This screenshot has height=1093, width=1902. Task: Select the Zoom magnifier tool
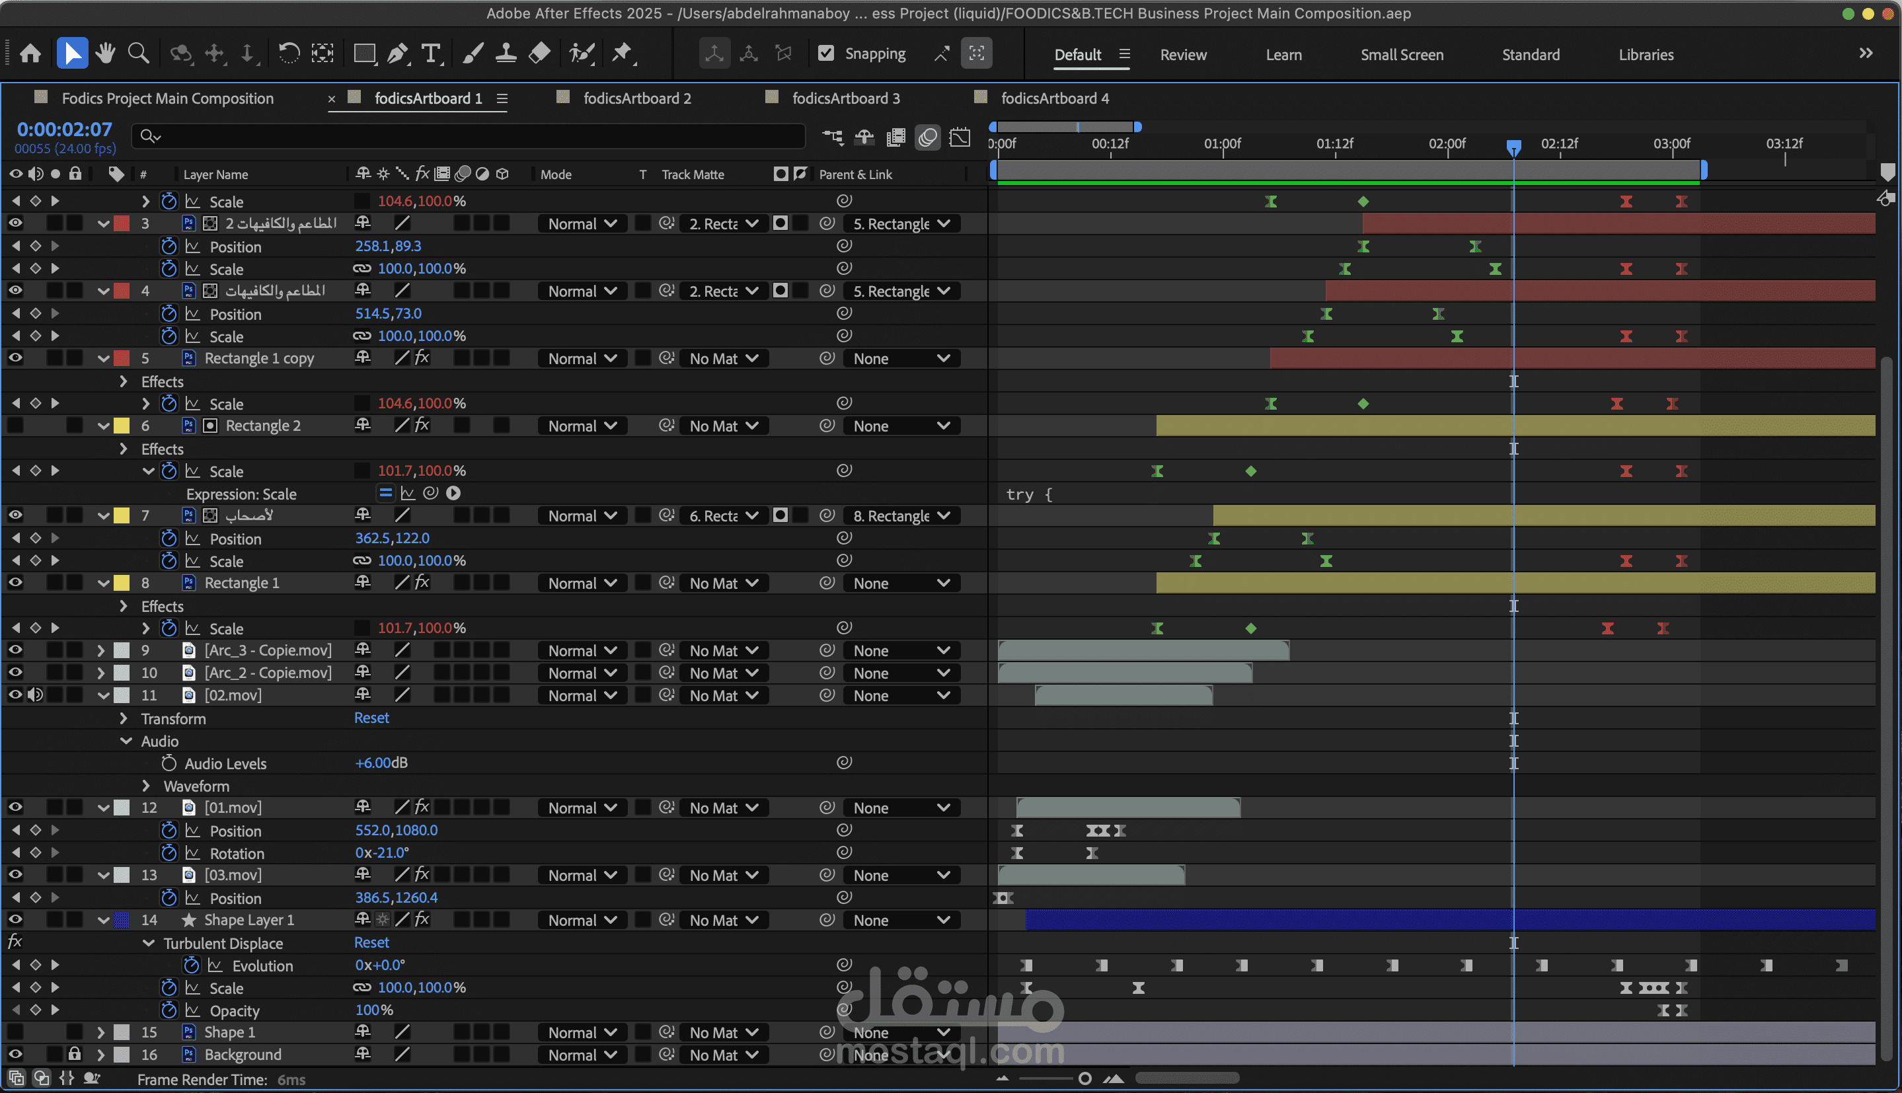coord(138,54)
